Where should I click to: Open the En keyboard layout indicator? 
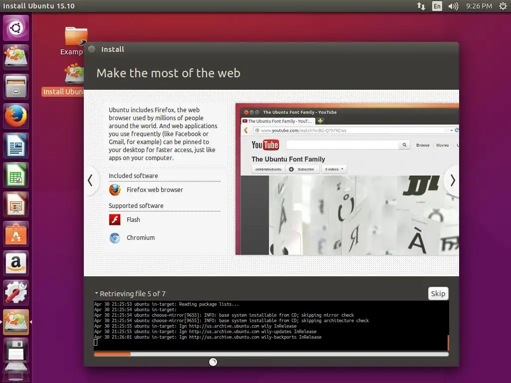pyautogui.click(x=437, y=6)
